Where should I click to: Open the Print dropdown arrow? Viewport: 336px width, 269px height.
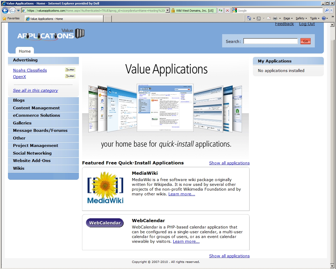point(280,19)
